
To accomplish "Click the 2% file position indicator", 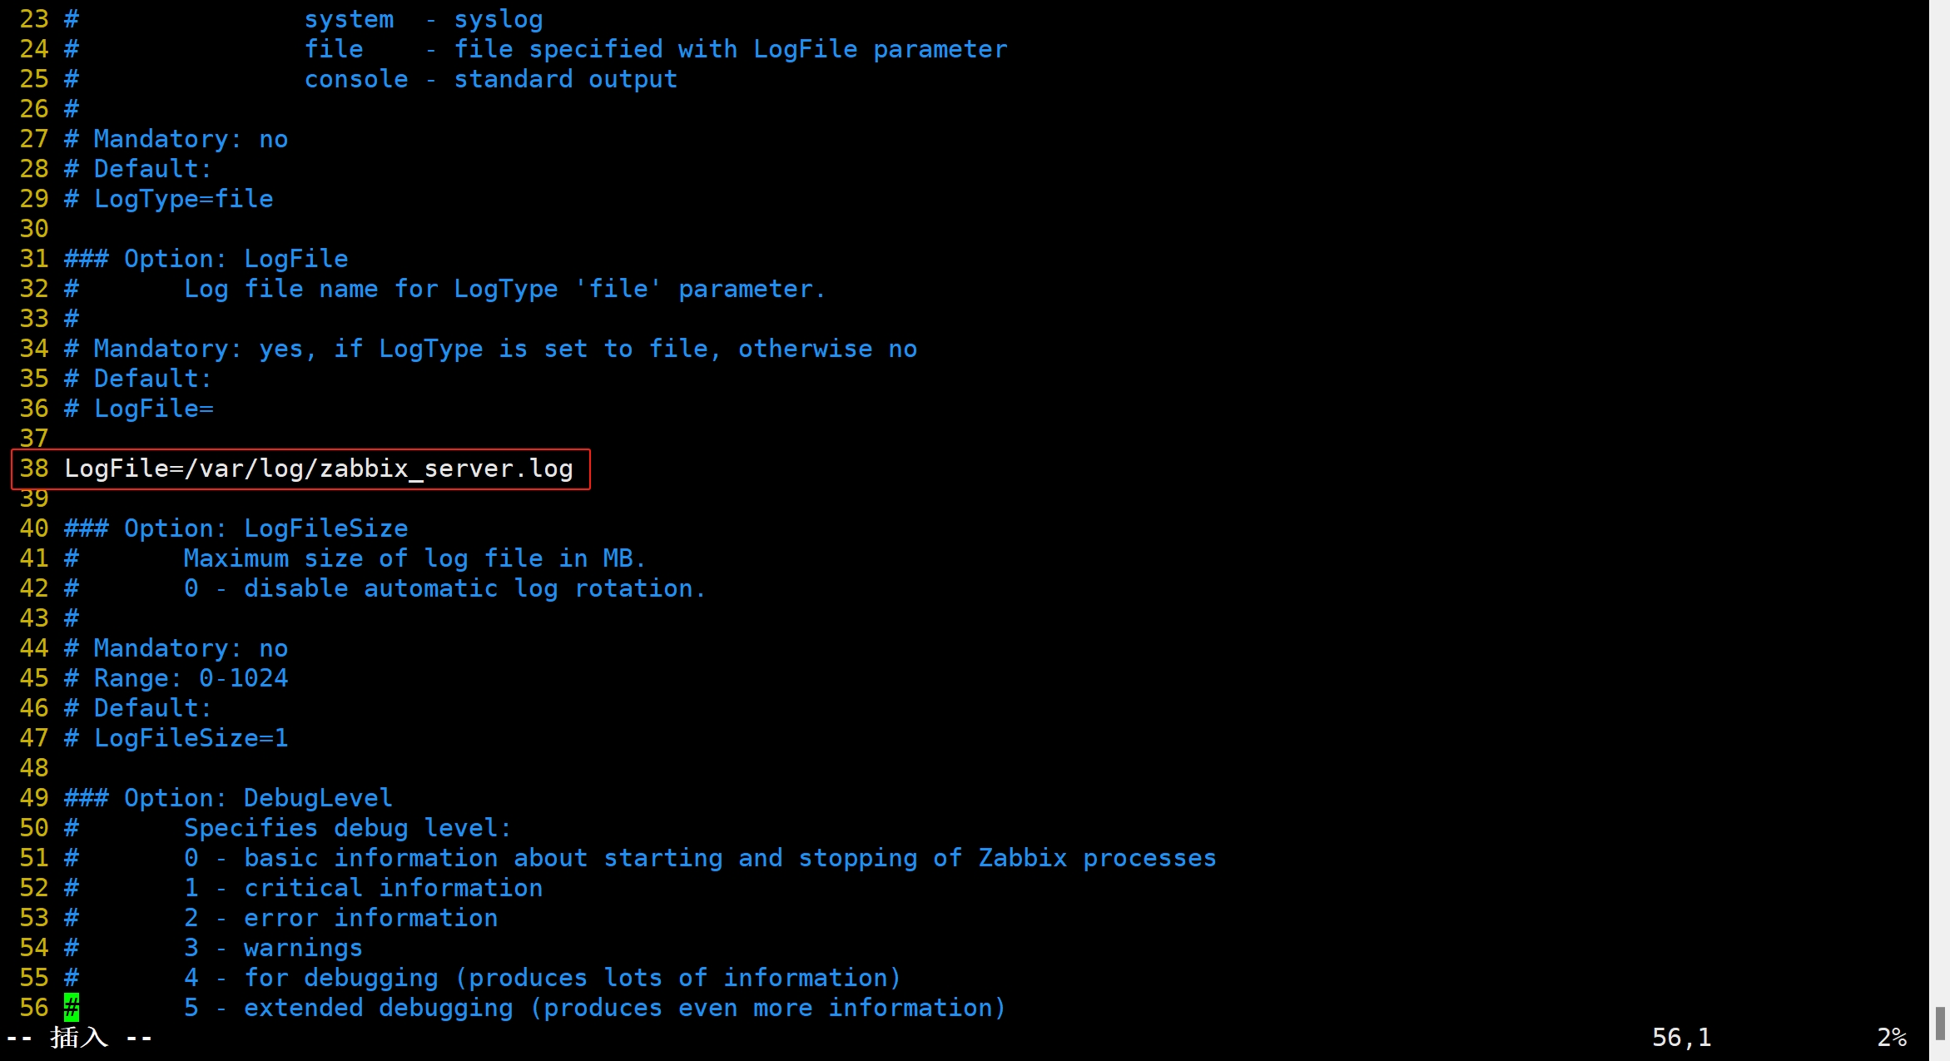I will pyautogui.click(x=1891, y=1038).
